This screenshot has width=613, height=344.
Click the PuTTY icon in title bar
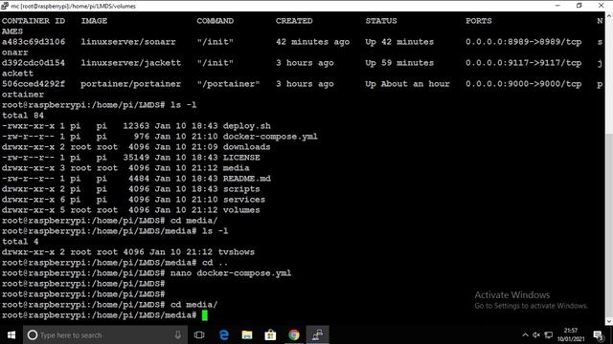click(x=5, y=6)
